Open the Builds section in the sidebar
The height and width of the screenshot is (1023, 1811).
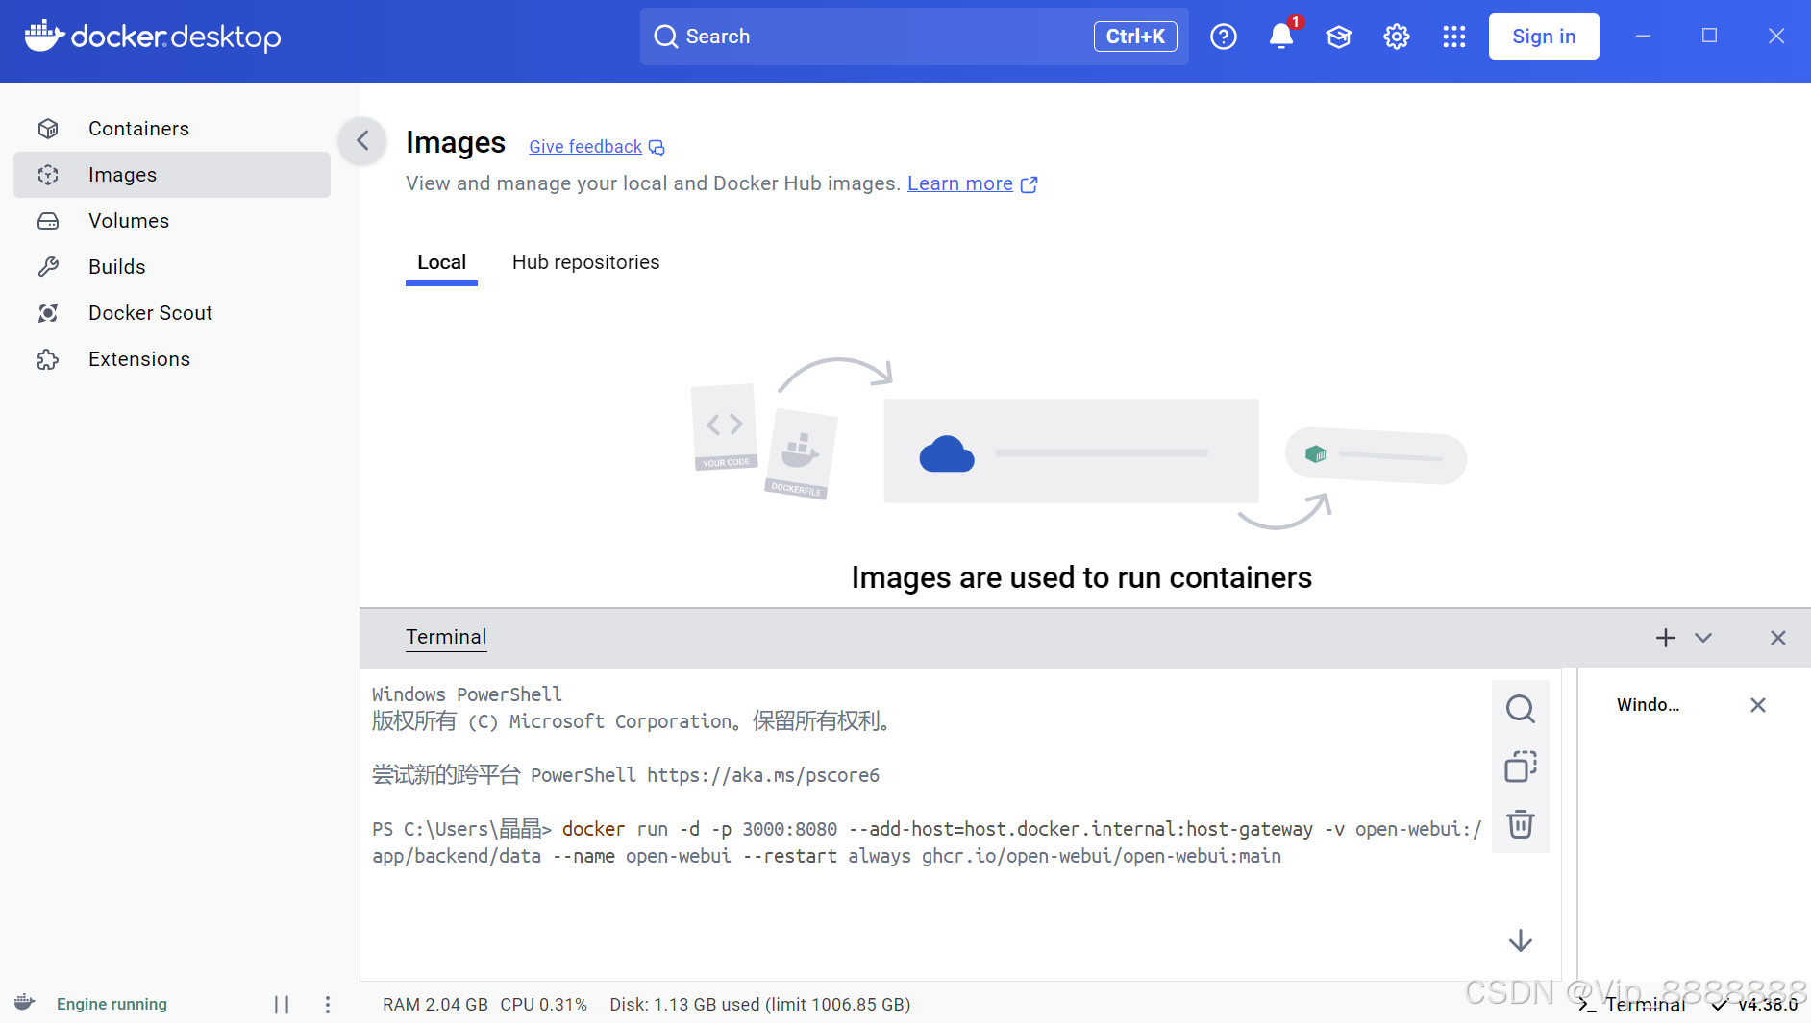coord(116,266)
